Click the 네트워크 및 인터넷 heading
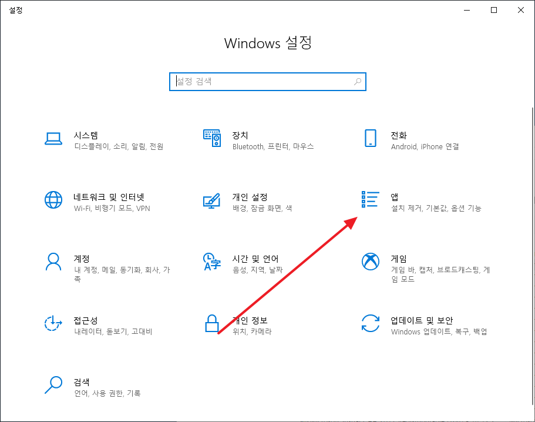The height and width of the screenshot is (422, 535). [109, 197]
